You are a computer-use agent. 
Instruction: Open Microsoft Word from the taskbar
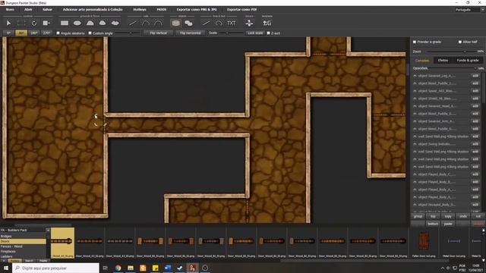click(168, 268)
